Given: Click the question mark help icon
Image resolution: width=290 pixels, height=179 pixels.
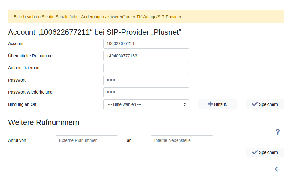Looking at the screenshot, I should 278,132.
